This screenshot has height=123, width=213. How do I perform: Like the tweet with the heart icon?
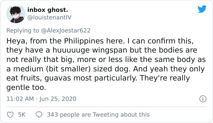pos(10,115)
